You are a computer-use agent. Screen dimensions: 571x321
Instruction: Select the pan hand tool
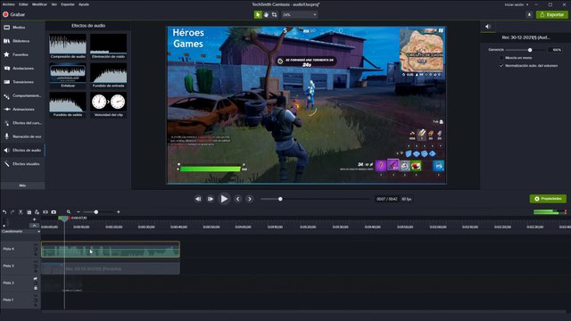point(266,14)
